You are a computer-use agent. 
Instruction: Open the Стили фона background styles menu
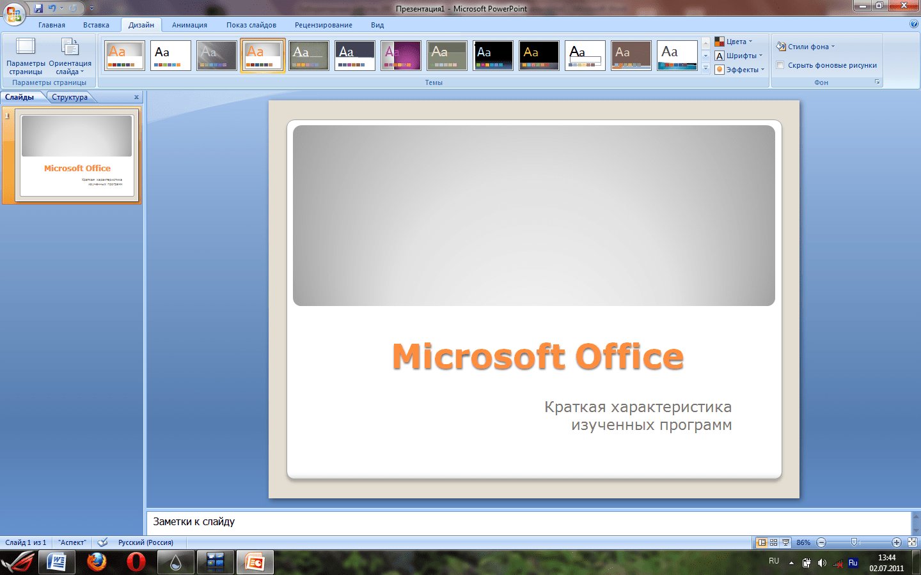806,47
